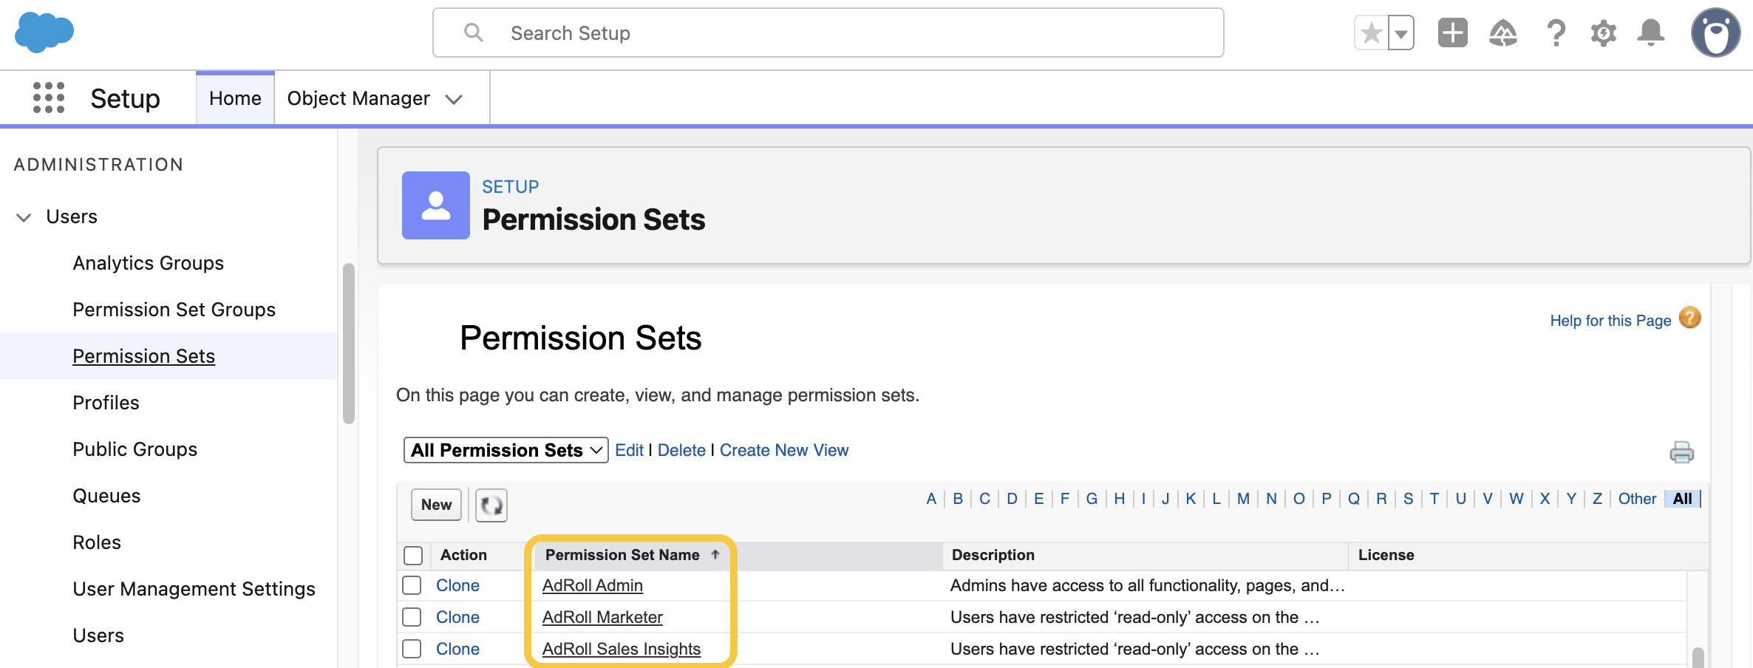Collapse the Users section in sidebar

point(24,217)
